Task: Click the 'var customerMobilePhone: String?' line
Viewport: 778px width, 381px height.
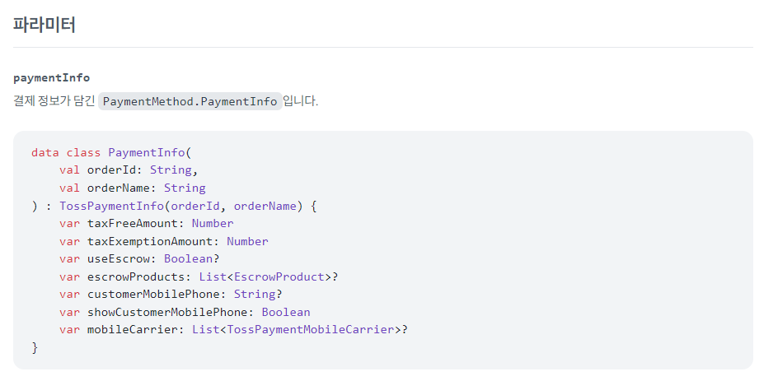Action: click(171, 294)
